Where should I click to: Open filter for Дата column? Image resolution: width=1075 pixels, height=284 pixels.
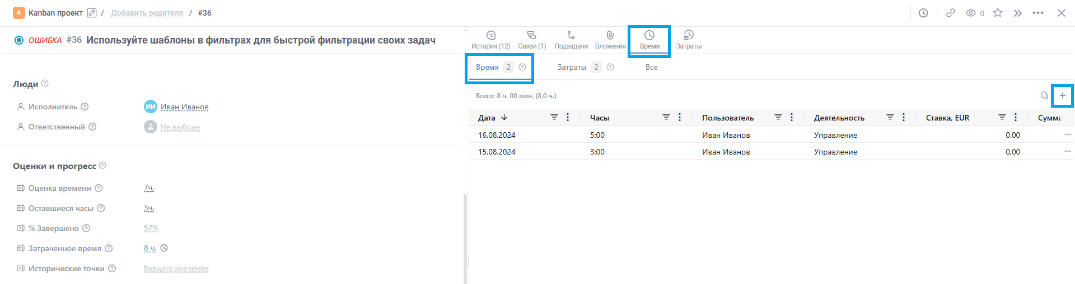click(554, 117)
